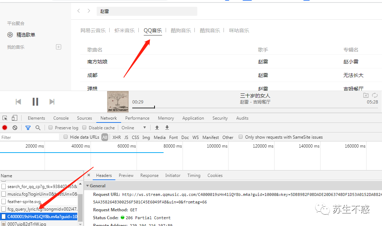Switch to the Elements panel
The width and height of the screenshot is (382, 226).
36,118
